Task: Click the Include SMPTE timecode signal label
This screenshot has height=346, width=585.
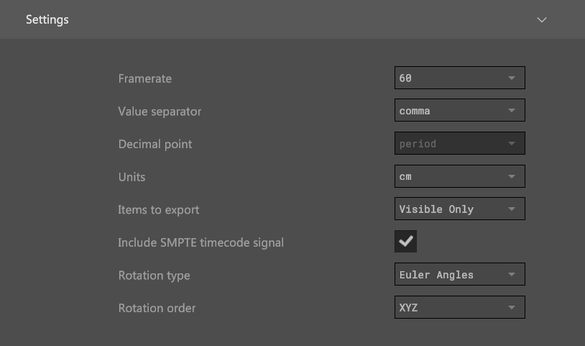Action: pyautogui.click(x=201, y=242)
